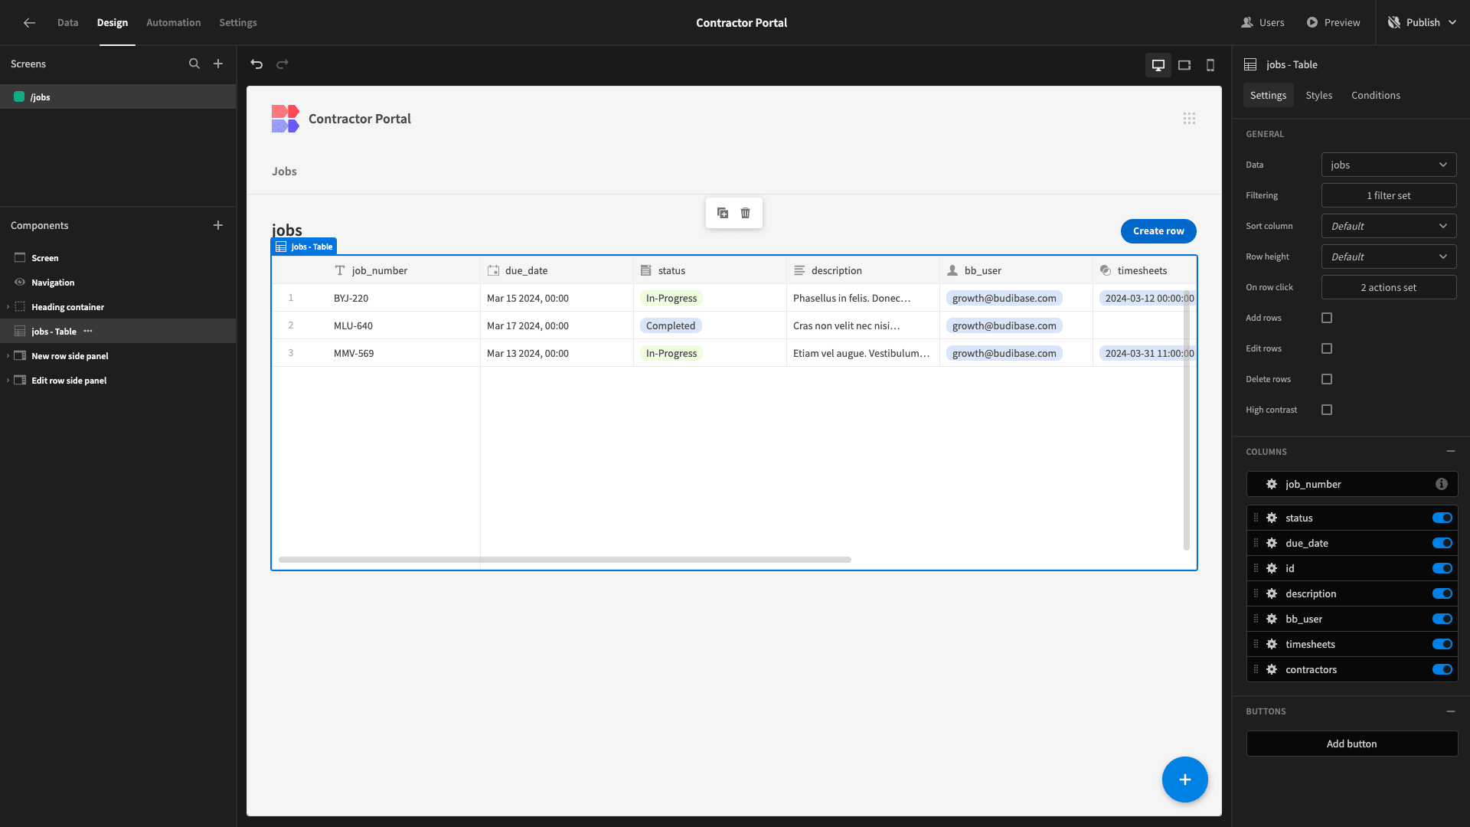Screen dimensions: 1470x827
Task: Open the Data source dropdown showing jobs
Action: coord(1389,165)
